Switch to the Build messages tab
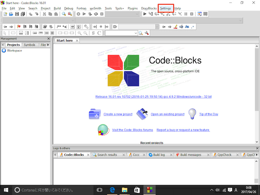The image size is (260, 195). pos(191,155)
